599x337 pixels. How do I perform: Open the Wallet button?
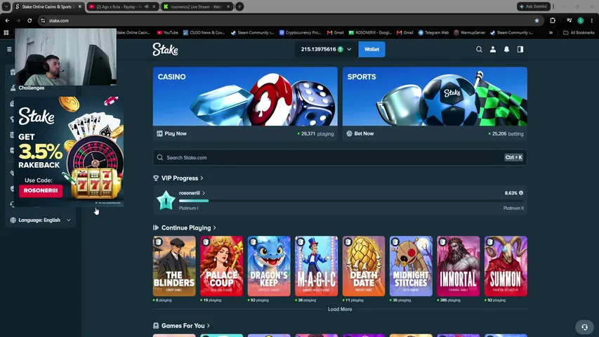pos(371,49)
